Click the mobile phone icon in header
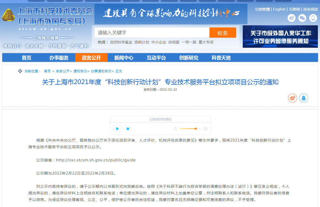Image resolution: width=320 pixels, height=207 pixels. pos(313,18)
